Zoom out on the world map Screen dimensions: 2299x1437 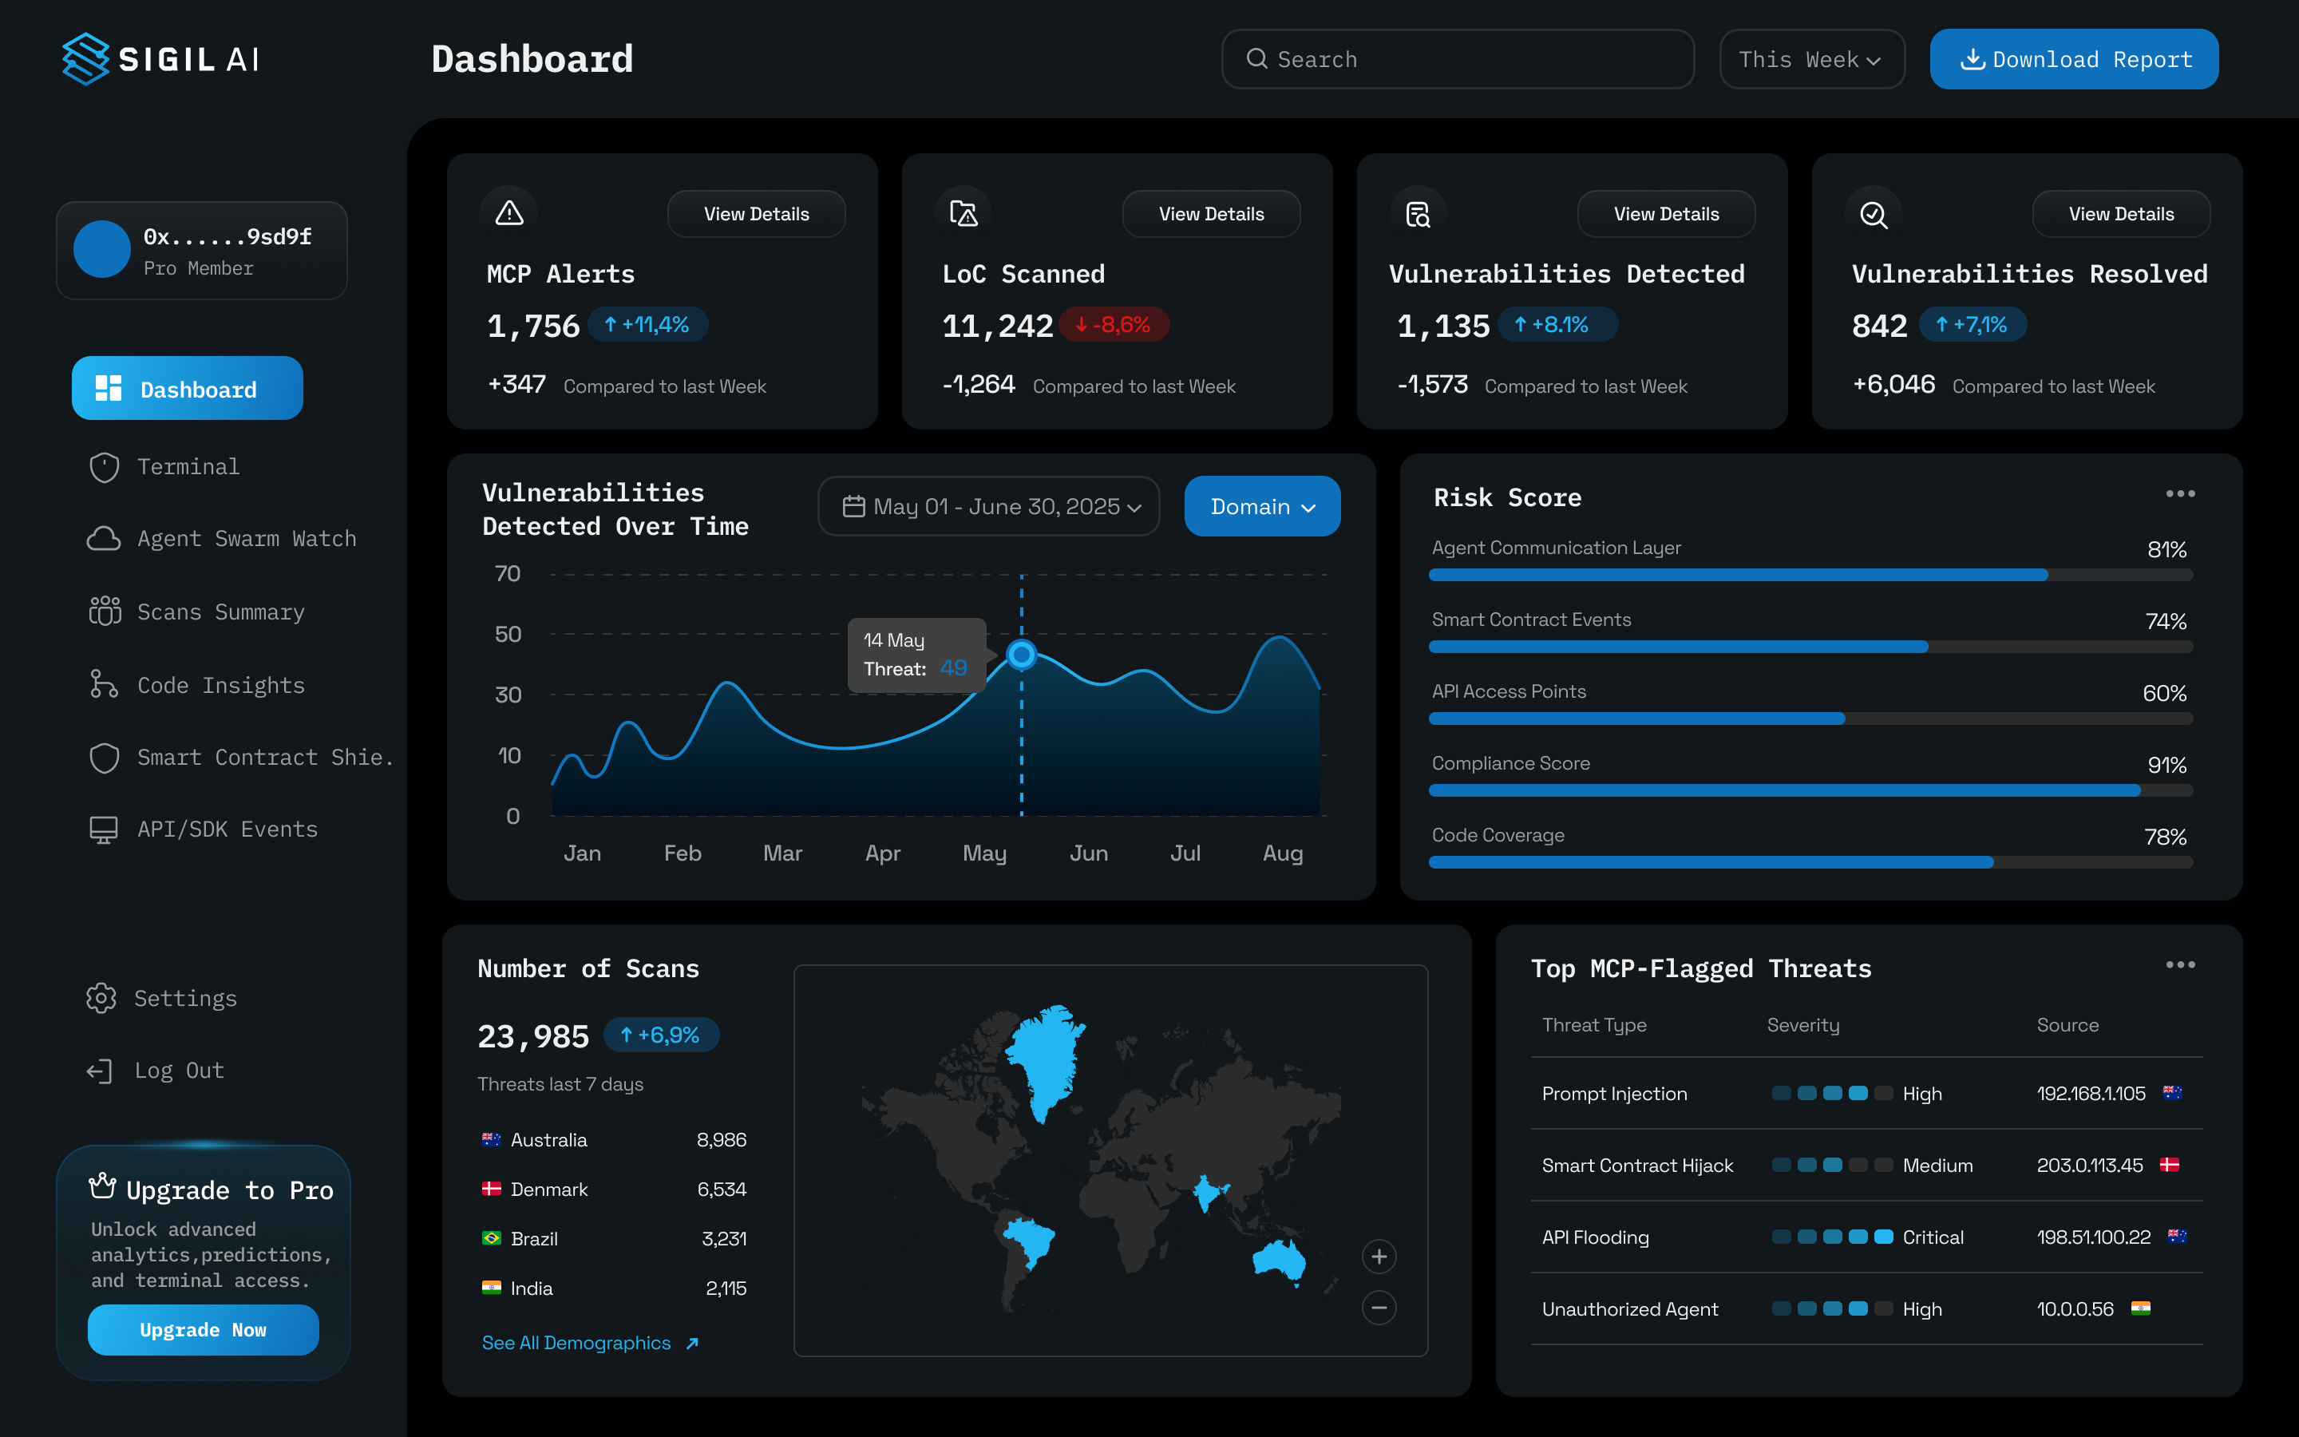1379,1308
